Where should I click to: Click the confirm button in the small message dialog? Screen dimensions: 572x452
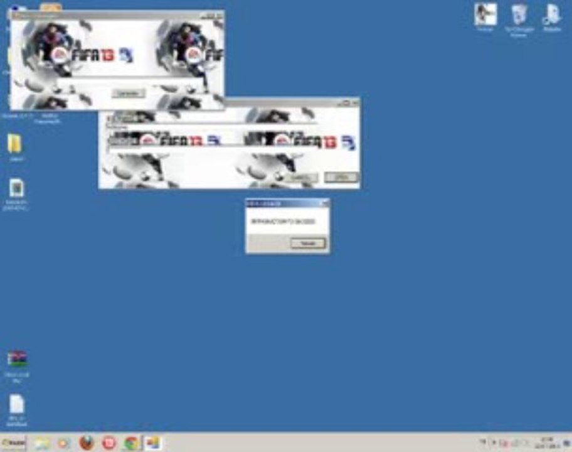click(x=308, y=243)
